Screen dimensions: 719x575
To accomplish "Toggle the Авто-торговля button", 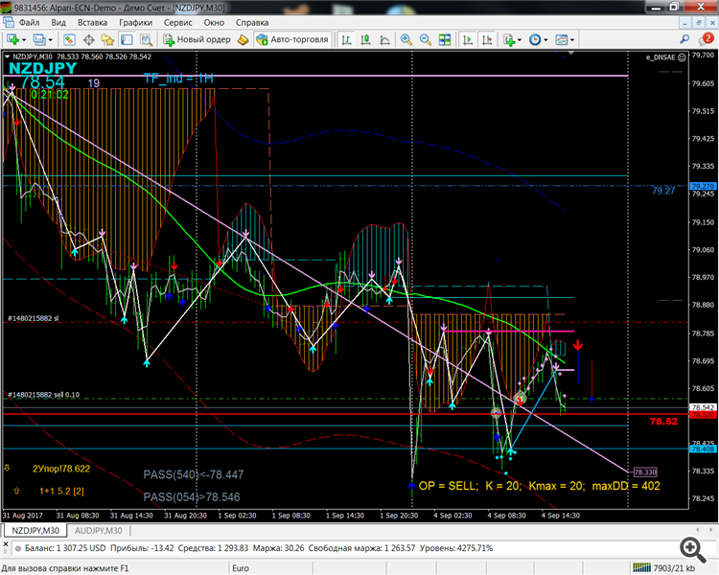I will (x=292, y=40).
